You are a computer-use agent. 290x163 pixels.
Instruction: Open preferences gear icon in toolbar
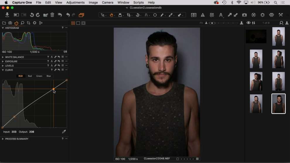[x=262, y=15]
